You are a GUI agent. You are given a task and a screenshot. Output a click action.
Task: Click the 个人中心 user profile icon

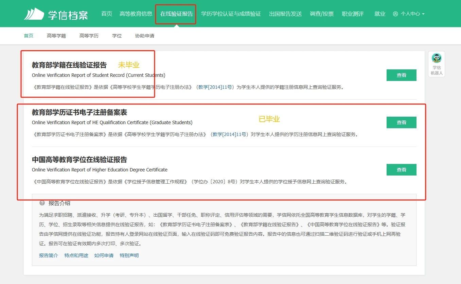point(395,14)
